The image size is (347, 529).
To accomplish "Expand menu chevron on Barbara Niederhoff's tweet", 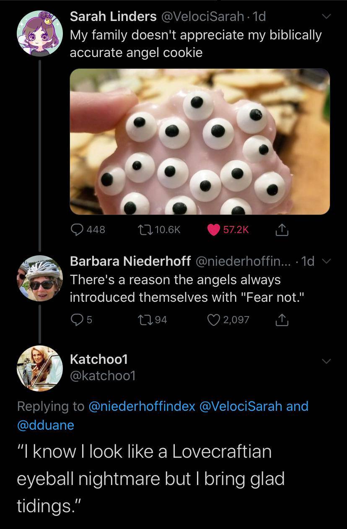I will [326, 261].
